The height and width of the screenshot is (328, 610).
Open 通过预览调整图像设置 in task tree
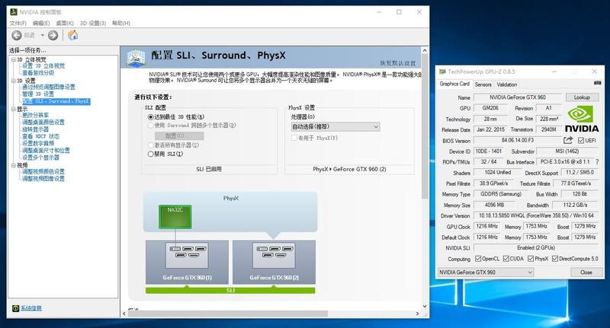click(49, 87)
